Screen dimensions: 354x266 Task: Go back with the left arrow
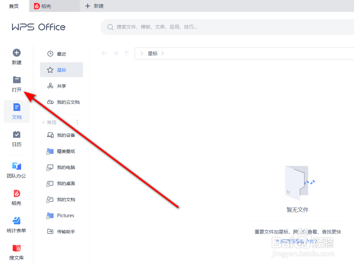104,53
